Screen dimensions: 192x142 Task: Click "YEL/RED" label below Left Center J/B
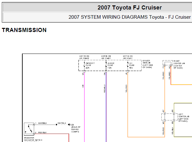(163, 131)
